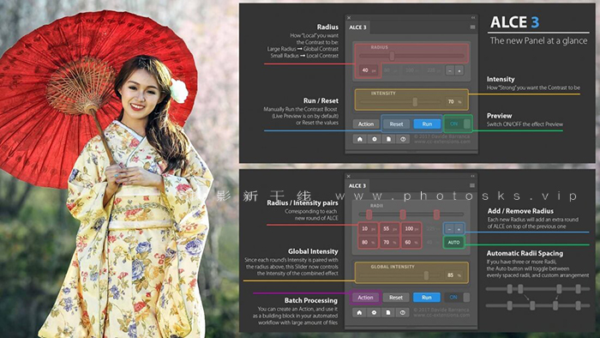Remove a radius with the minus button in the lower panel
The image size is (600, 338).
[450, 229]
